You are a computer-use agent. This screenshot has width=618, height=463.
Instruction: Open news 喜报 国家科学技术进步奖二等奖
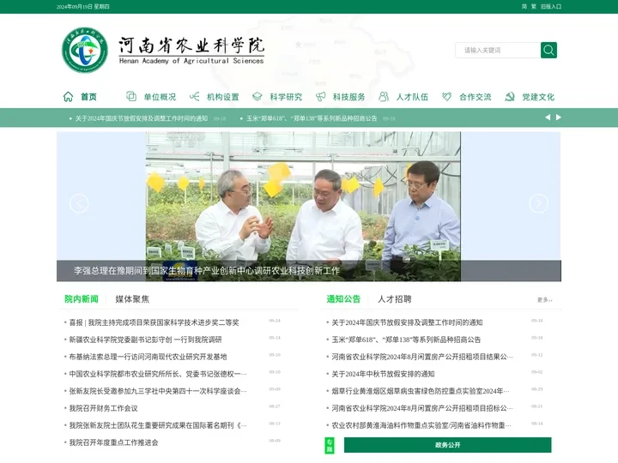154,322
